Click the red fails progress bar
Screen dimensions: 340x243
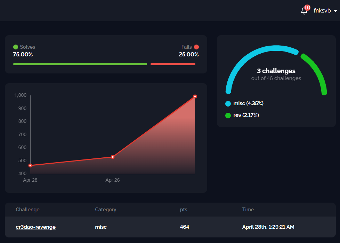[173, 64]
